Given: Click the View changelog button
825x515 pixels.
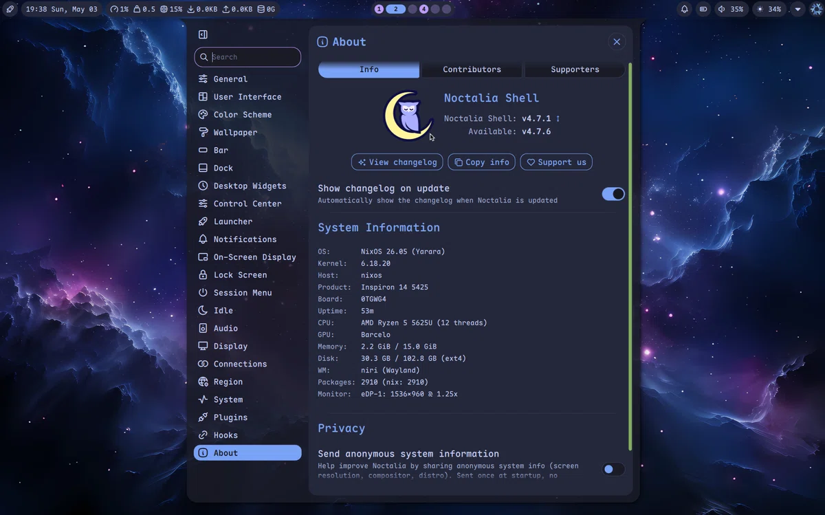Looking at the screenshot, I should pos(397,162).
